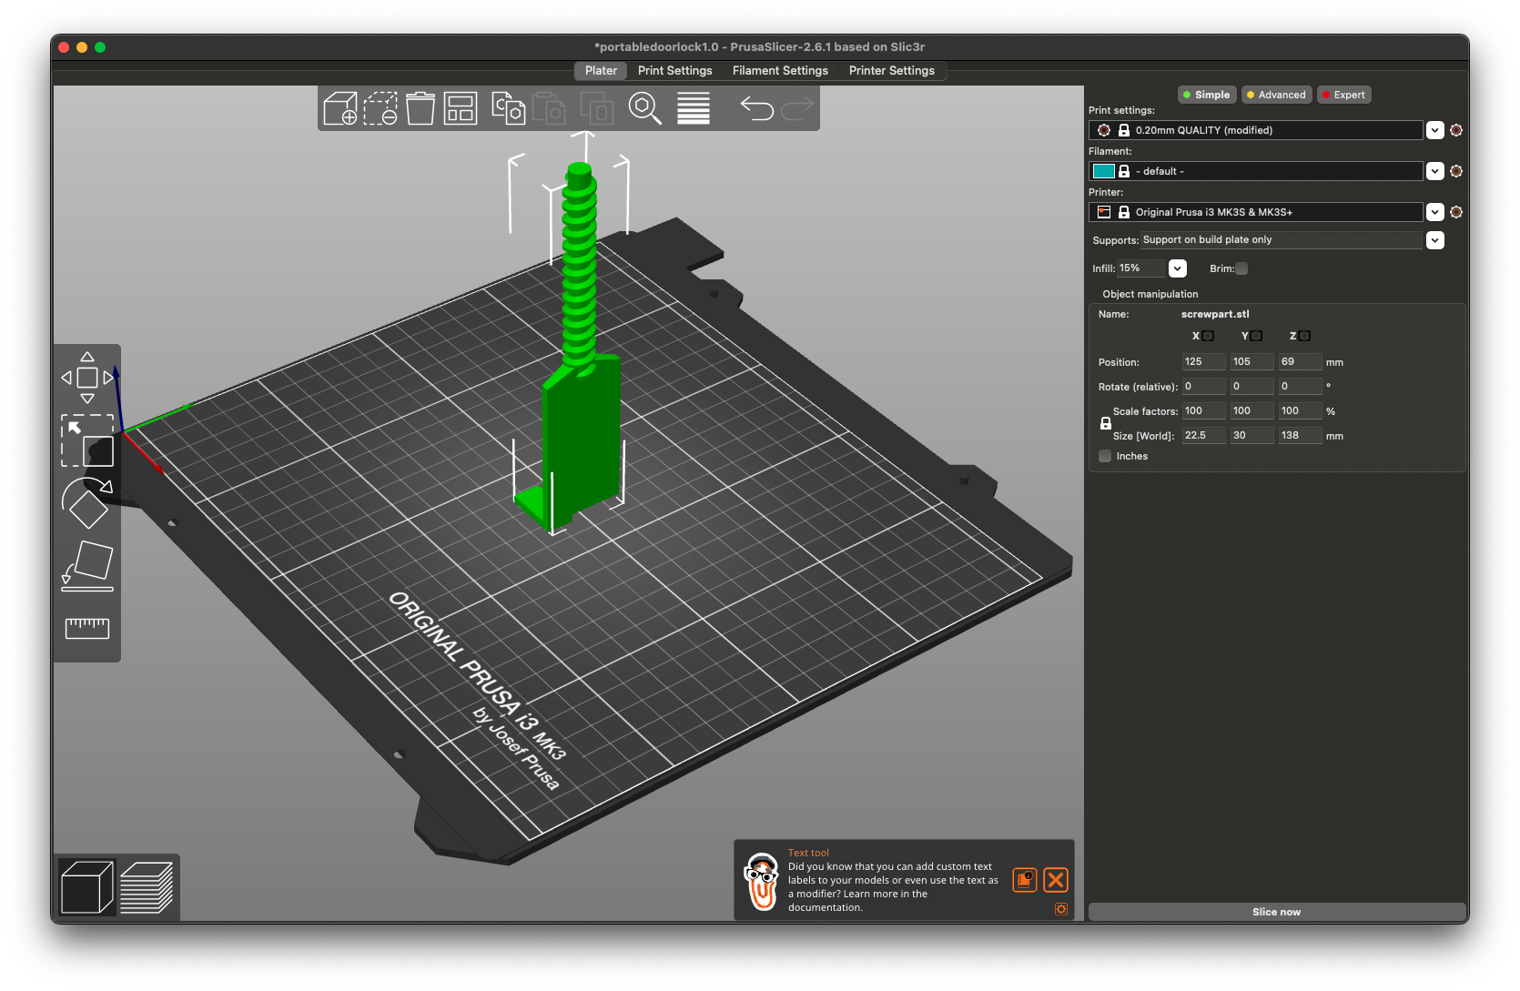Viewport: 1520px width, 991px height.
Task: Click the 0.20mm QUALITY preset field
Action: (x=1255, y=130)
